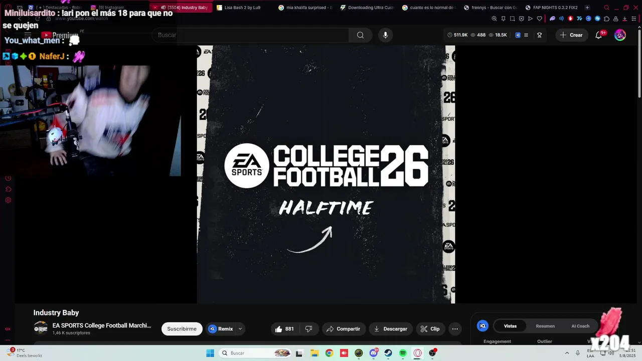The width and height of the screenshot is (642, 361).
Task: Open the browser tab search icon
Action: click(606, 8)
